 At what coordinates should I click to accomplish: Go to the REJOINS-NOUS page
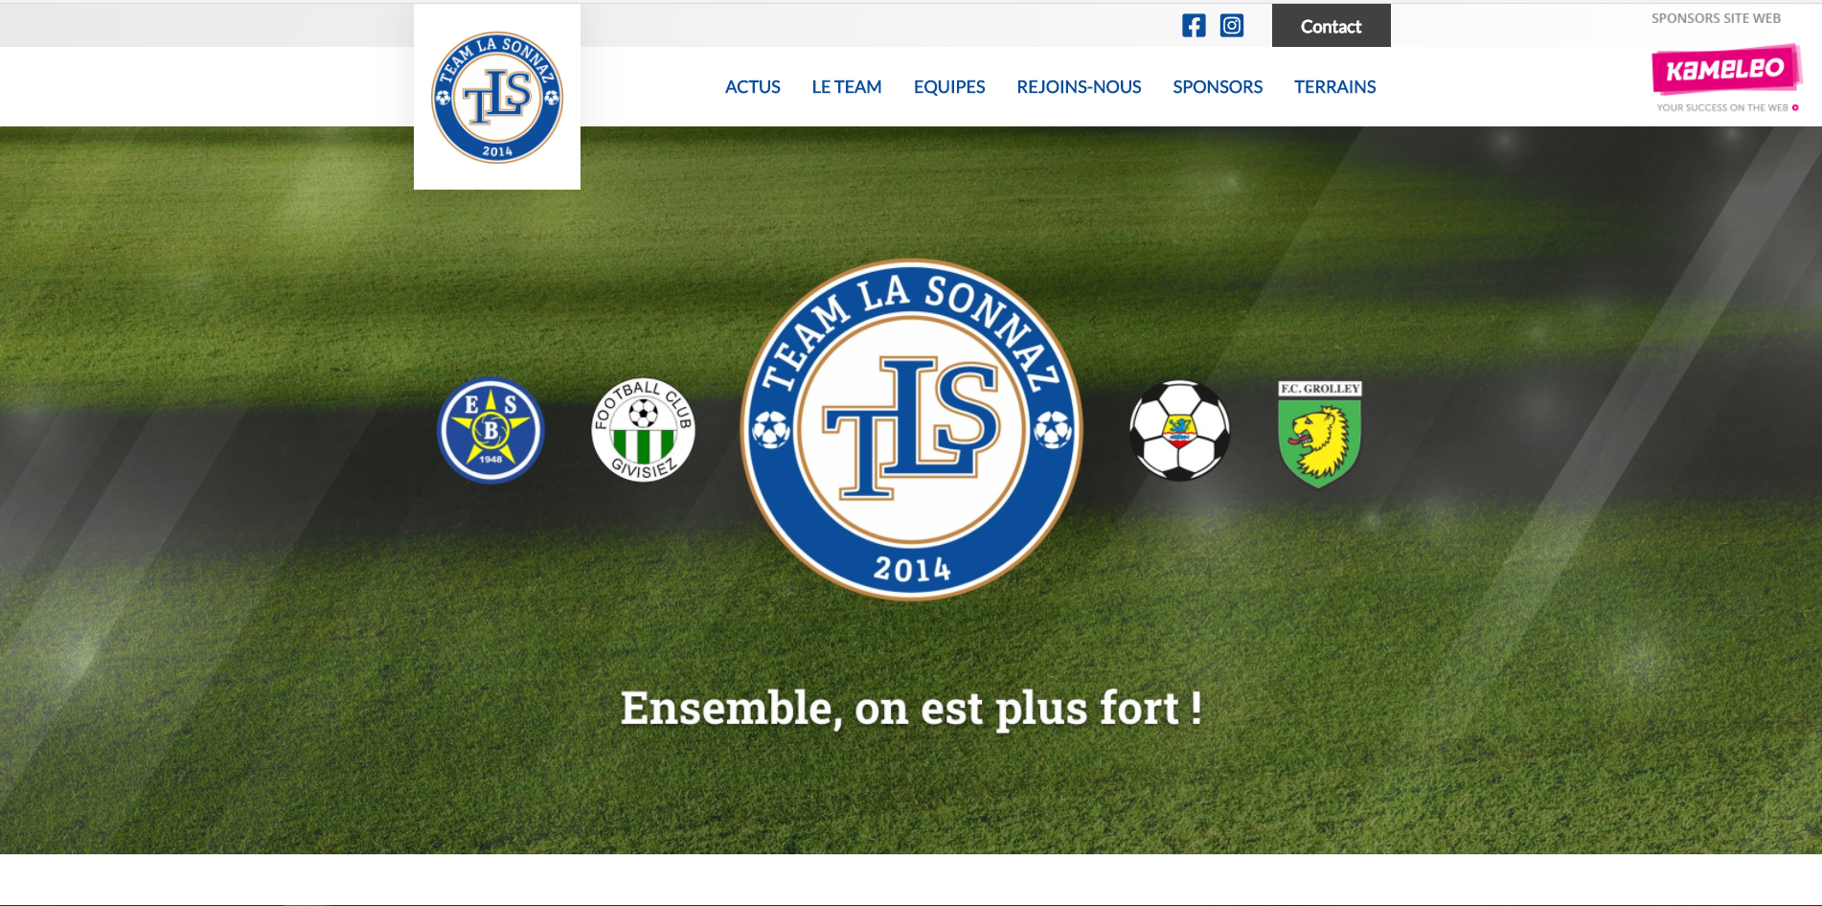click(1079, 87)
